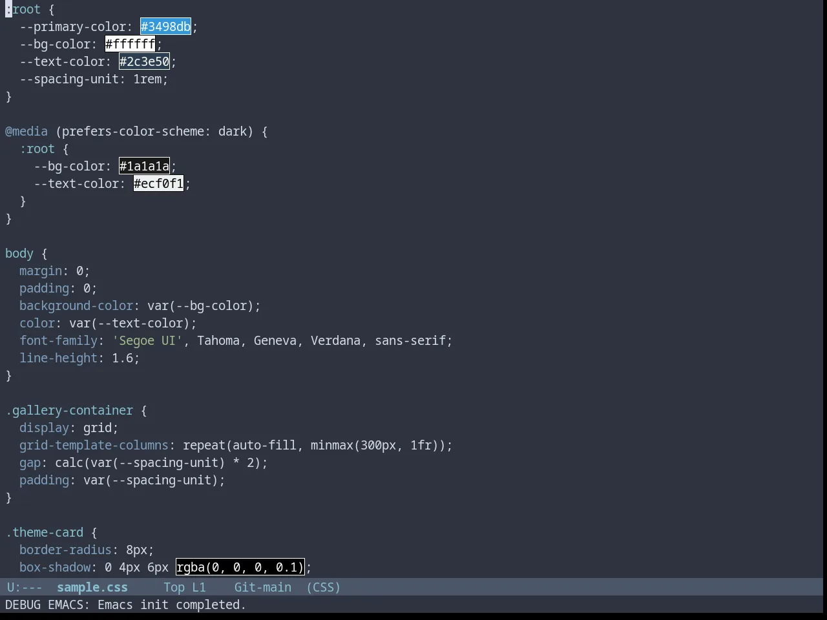Click the first ':root' selector at top

(x=23, y=9)
